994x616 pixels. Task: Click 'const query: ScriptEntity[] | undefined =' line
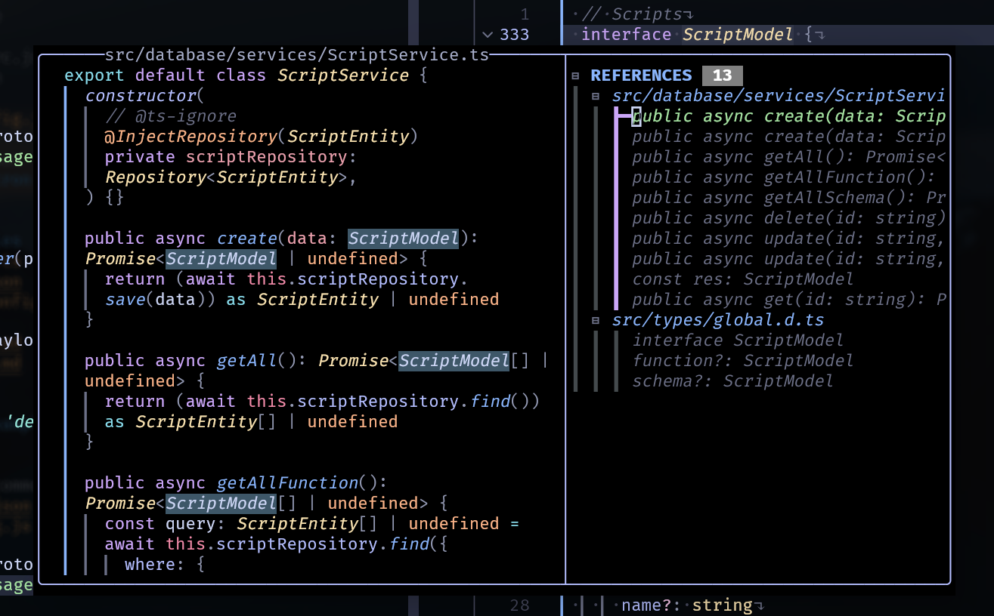tap(312, 524)
